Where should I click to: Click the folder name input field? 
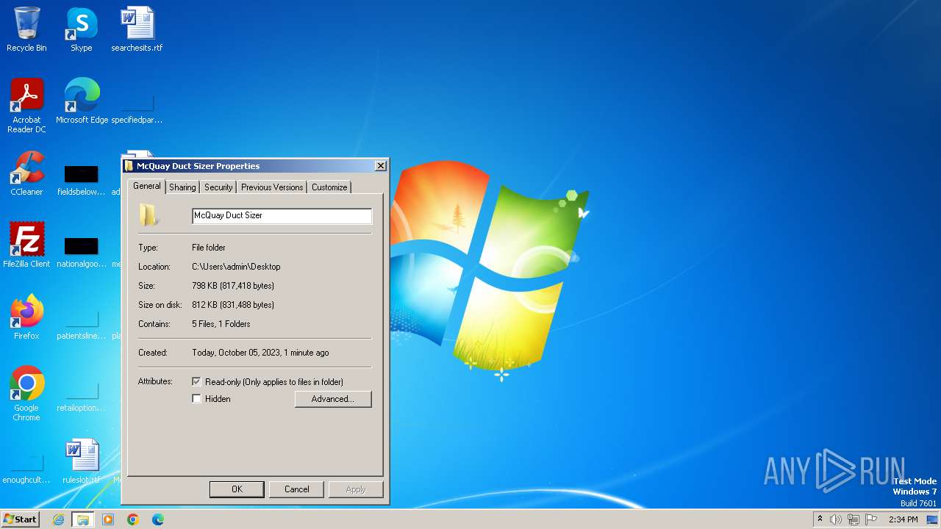[x=282, y=215]
